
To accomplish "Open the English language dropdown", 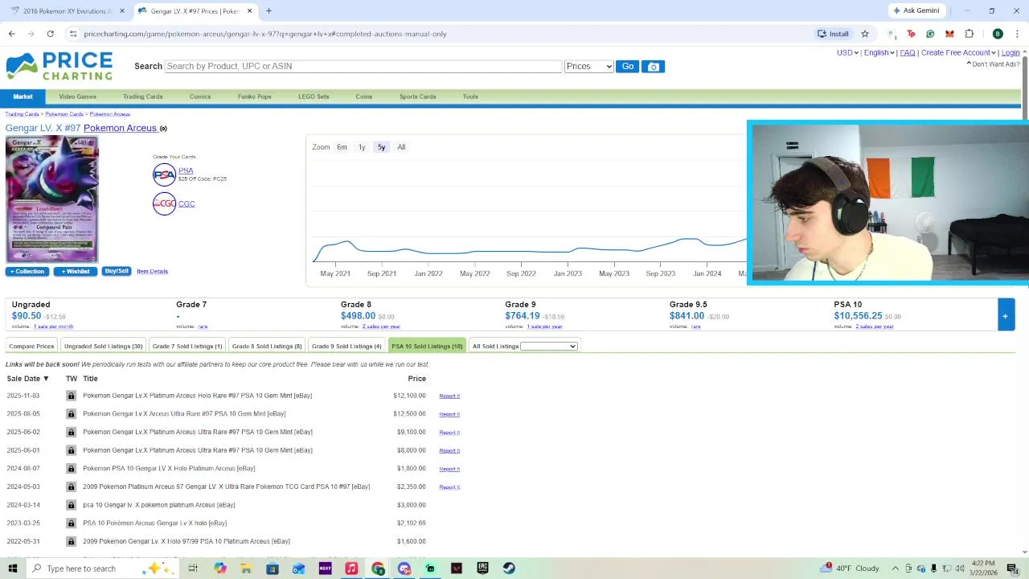I will [x=879, y=53].
